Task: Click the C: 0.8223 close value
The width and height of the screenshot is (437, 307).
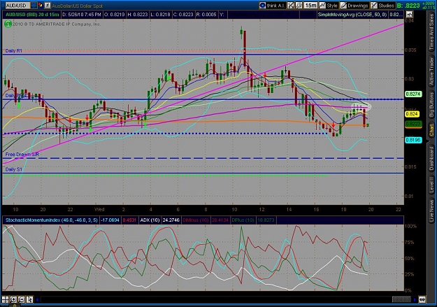Action: pos(183,15)
